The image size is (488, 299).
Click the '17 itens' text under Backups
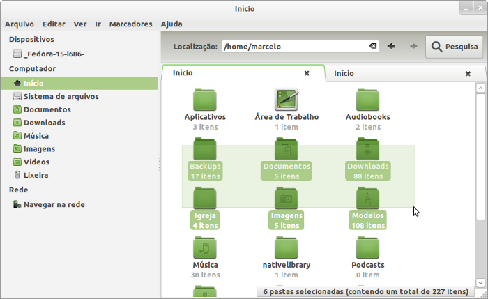point(206,176)
